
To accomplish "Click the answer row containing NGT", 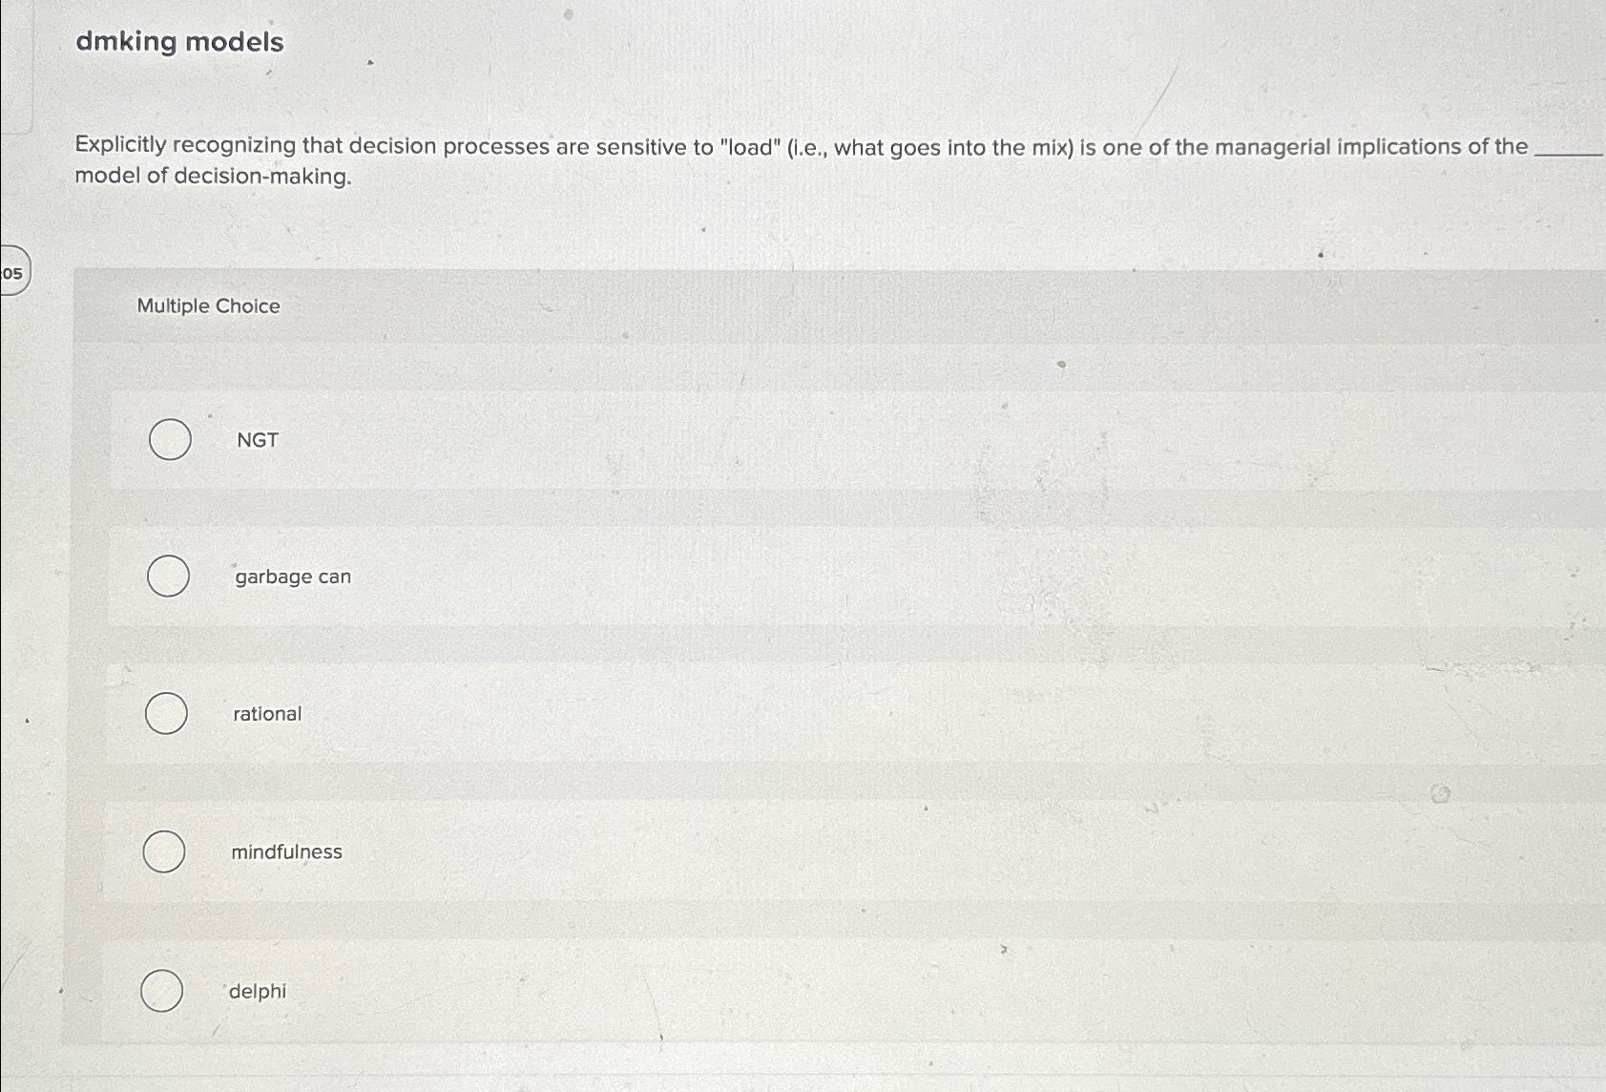I will [668, 440].
